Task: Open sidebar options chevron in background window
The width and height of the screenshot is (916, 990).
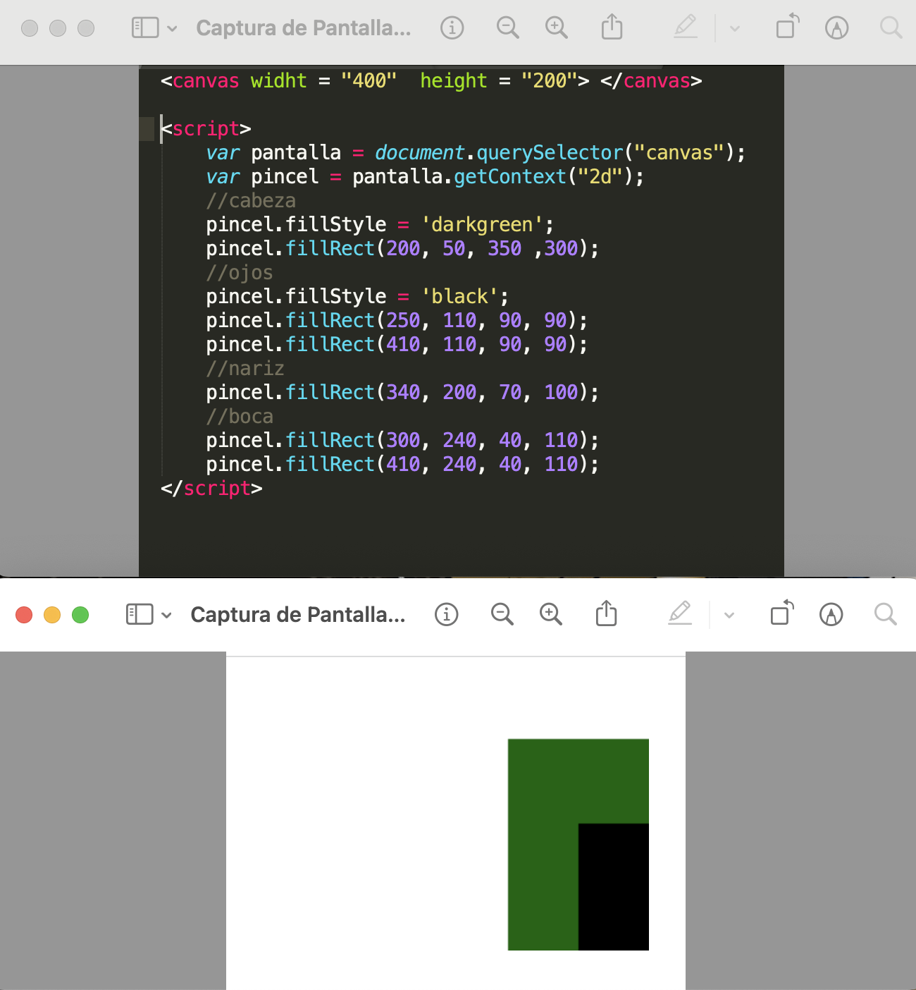Action: coord(172,28)
